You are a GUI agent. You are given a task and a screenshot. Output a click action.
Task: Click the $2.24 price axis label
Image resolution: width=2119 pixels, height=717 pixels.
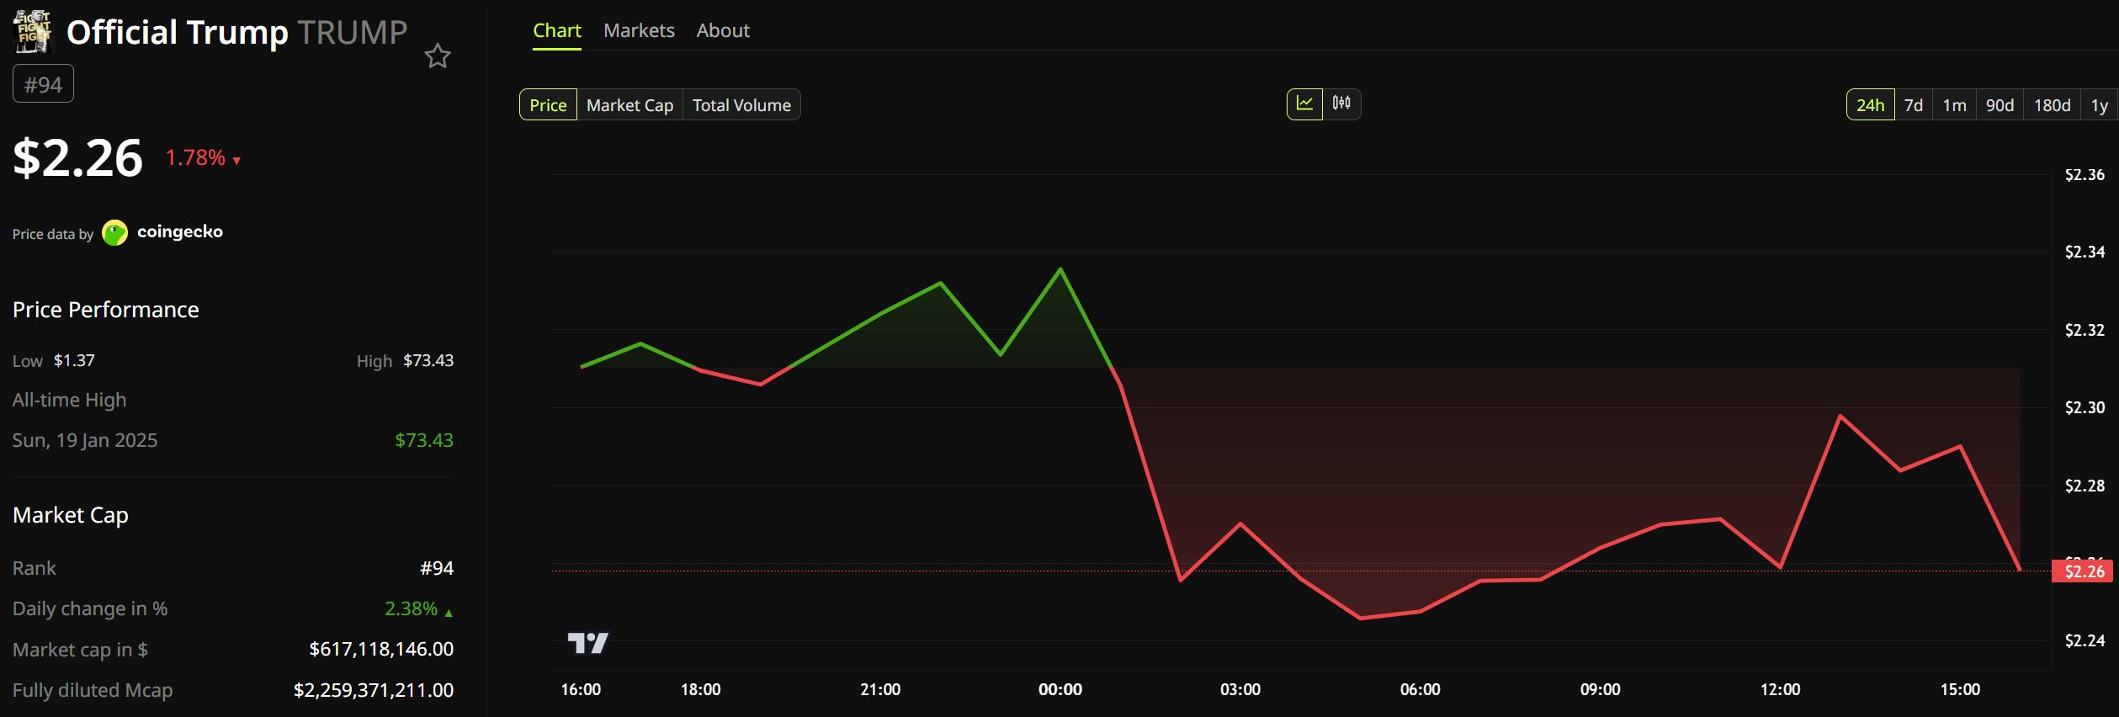pyautogui.click(x=2084, y=640)
